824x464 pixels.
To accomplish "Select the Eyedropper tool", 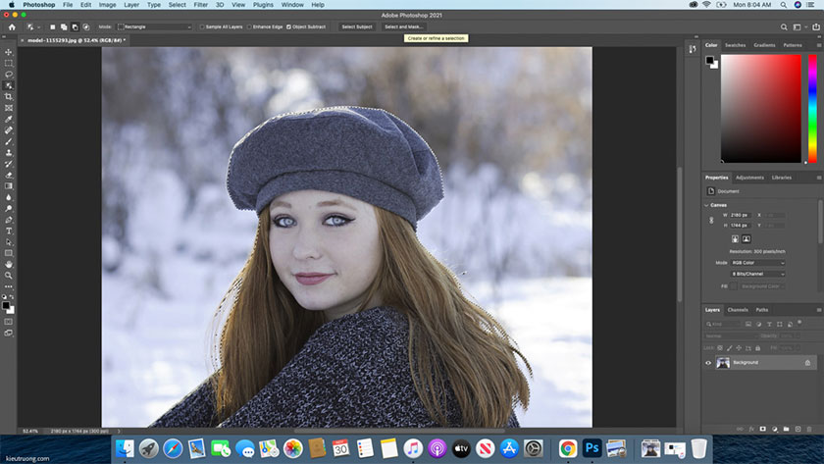I will (9, 120).
